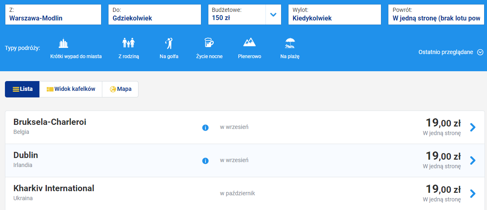This screenshot has height=210, width=487.
Task: Click 'w wrzesień' in Bruksela-Charleroi row
Action: pos(234,127)
